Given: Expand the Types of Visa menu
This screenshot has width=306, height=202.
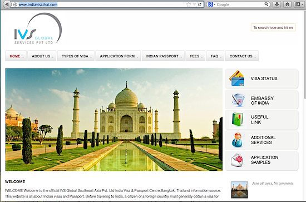Looking at the screenshot, I should [76, 56].
